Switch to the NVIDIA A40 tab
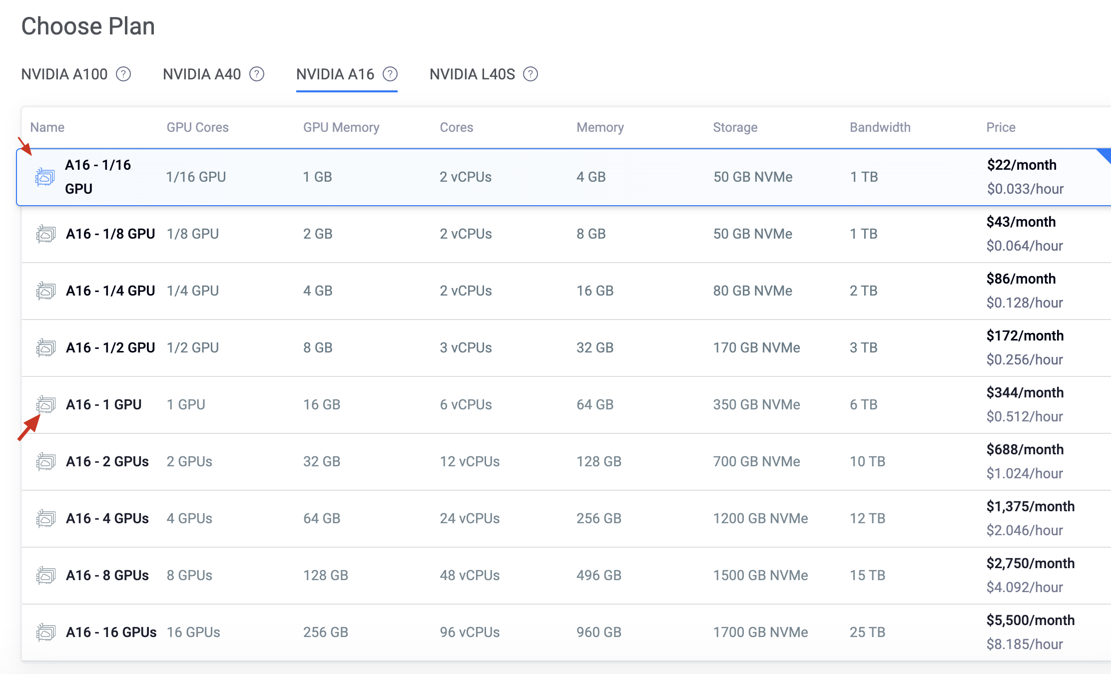 [x=202, y=74]
